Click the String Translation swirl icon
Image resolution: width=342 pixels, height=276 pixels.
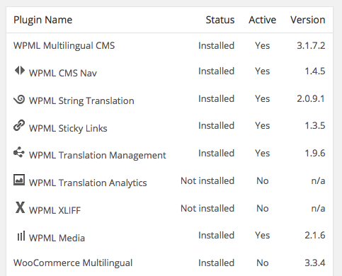(x=19, y=99)
